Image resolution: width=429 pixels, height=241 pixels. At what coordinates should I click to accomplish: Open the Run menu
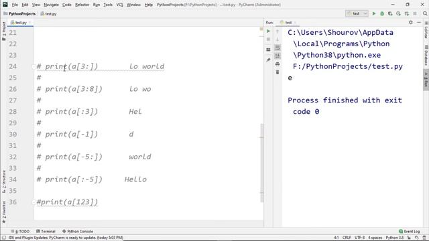coord(97,5)
